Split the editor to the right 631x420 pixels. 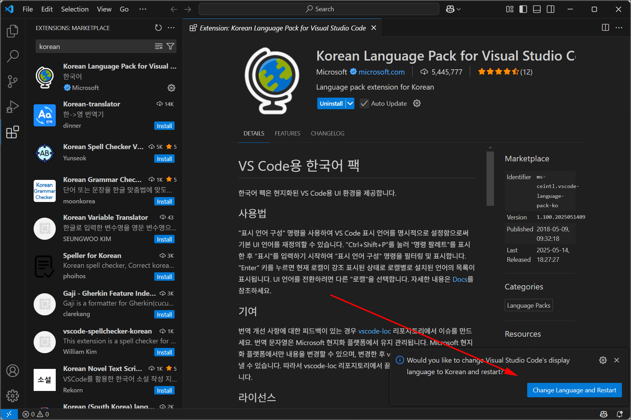point(605,28)
